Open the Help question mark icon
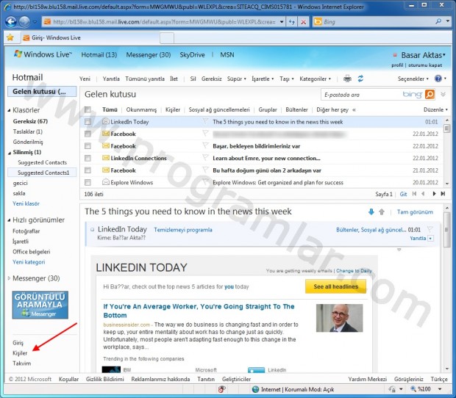The height and width of the screenshot is (398, 456). [438, 79]
